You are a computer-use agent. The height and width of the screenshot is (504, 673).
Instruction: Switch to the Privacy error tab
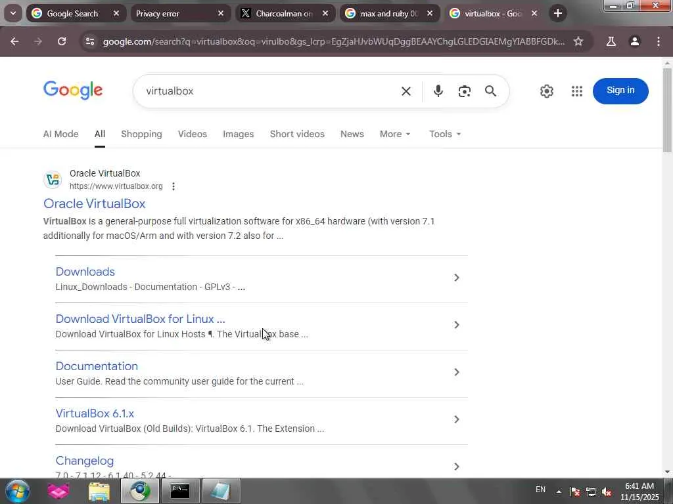tap(180, 13)
